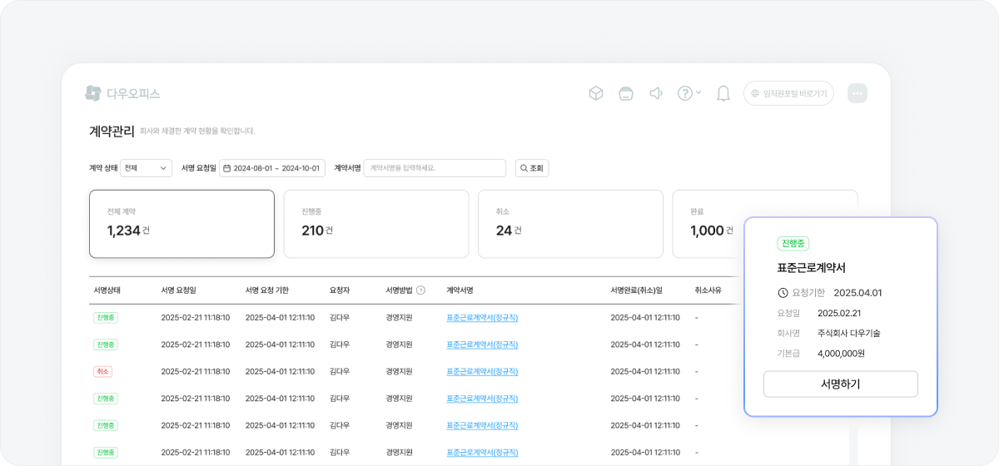Click the 계약서명 search input field
Image resolution: width=999 pixels, height=466 pixels.
pyautogui.click(x=435, y=168)
